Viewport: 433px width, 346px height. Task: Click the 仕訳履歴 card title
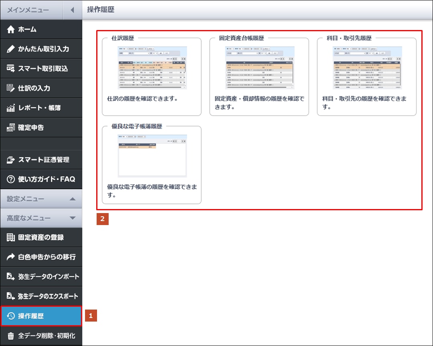click(x=123, y=38)
